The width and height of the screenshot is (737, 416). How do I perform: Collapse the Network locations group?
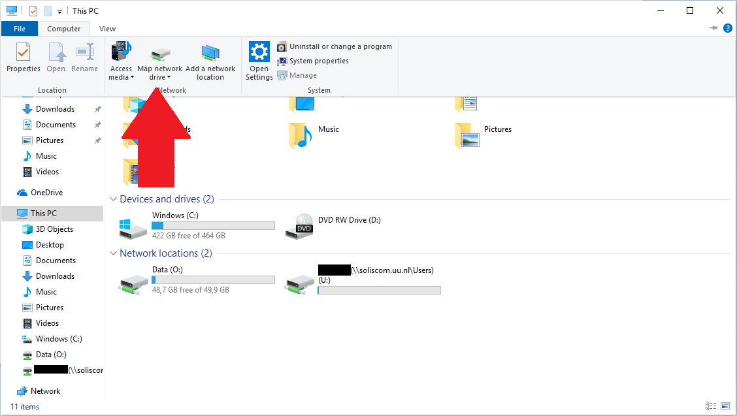tap(114, 253)
